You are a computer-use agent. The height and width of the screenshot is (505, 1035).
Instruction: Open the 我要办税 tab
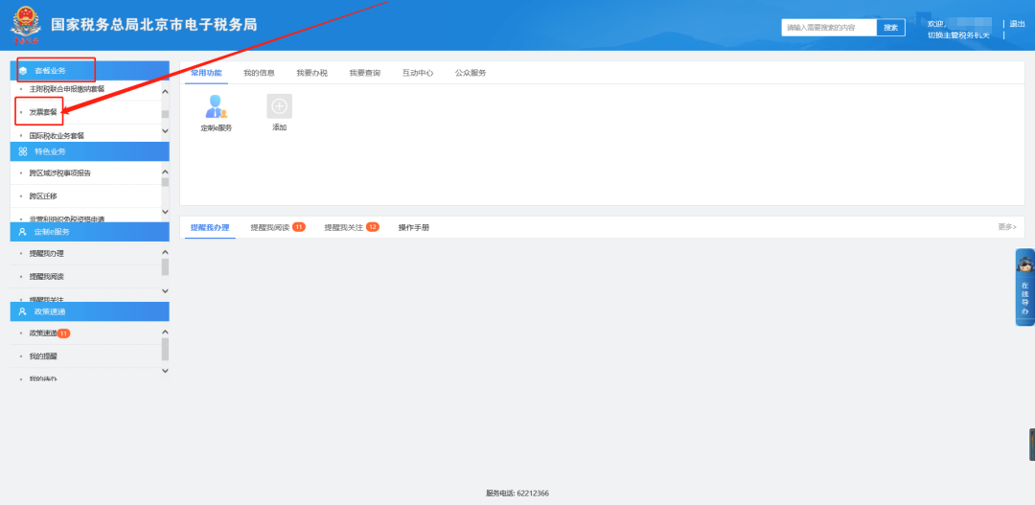(311, 73)
